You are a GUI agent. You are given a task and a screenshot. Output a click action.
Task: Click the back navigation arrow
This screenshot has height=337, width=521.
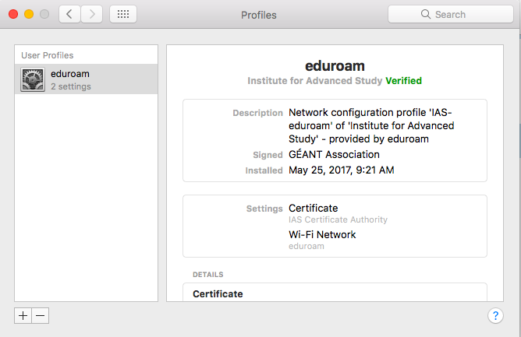pyautogui.click(x=69, y=14)
